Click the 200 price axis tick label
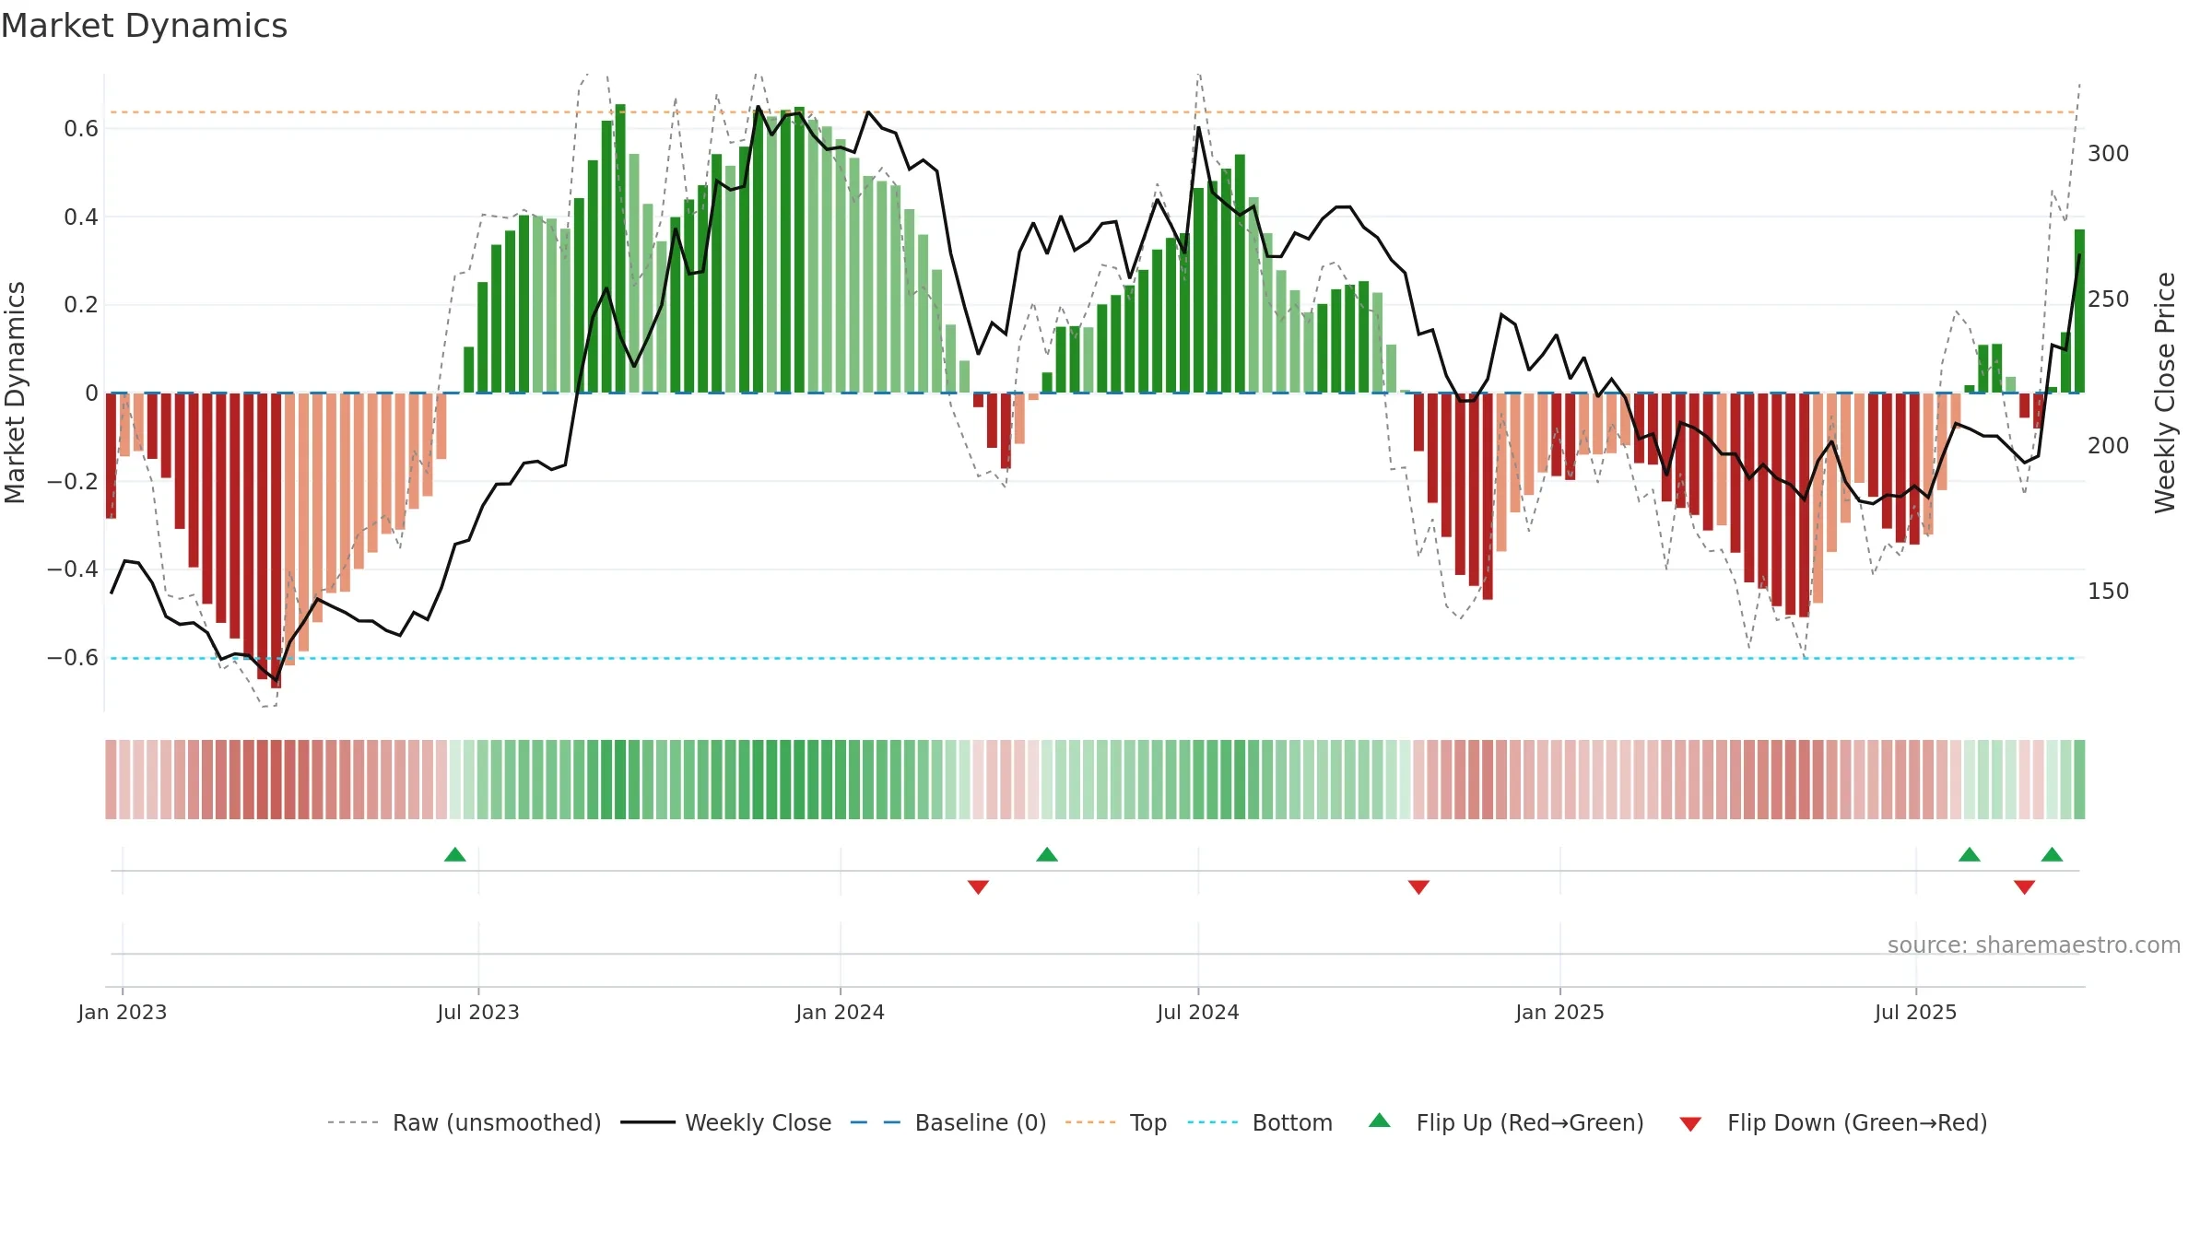 click(x=2109, y=446)
